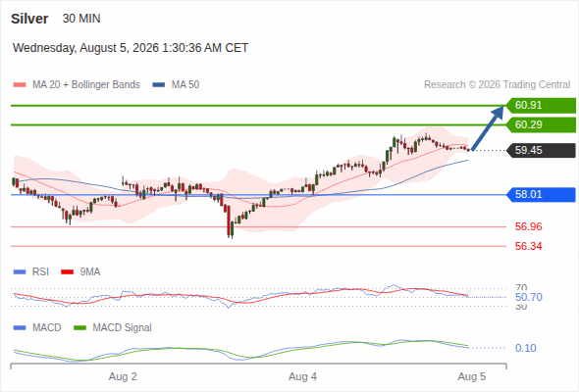Click the MACD Signal green legend swatch
579x392 pixels.
pyautogui.click(x=79, y=328)
